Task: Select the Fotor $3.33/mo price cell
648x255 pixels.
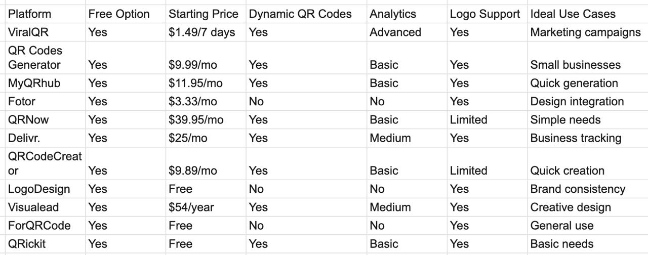Action: coord(193,102)
